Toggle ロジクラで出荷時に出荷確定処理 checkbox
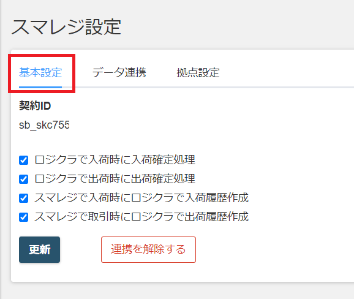354x299 pixels. pos(23,179)
